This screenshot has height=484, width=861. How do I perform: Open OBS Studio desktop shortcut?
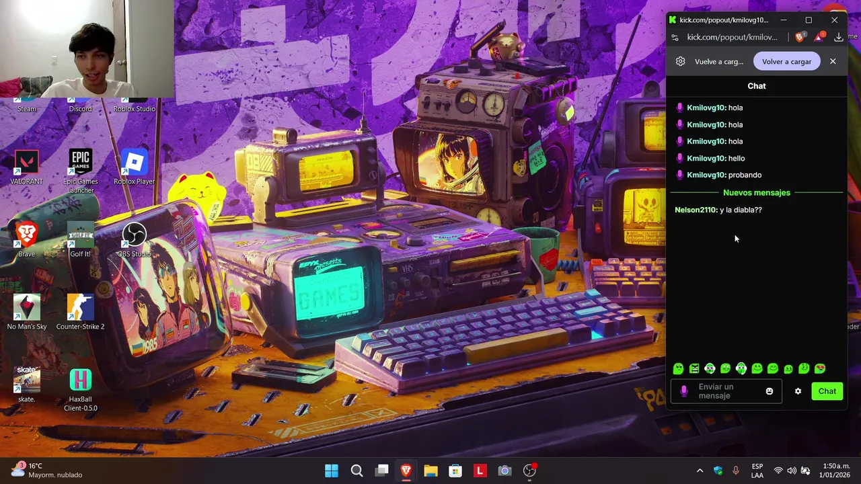pos(134,240)
